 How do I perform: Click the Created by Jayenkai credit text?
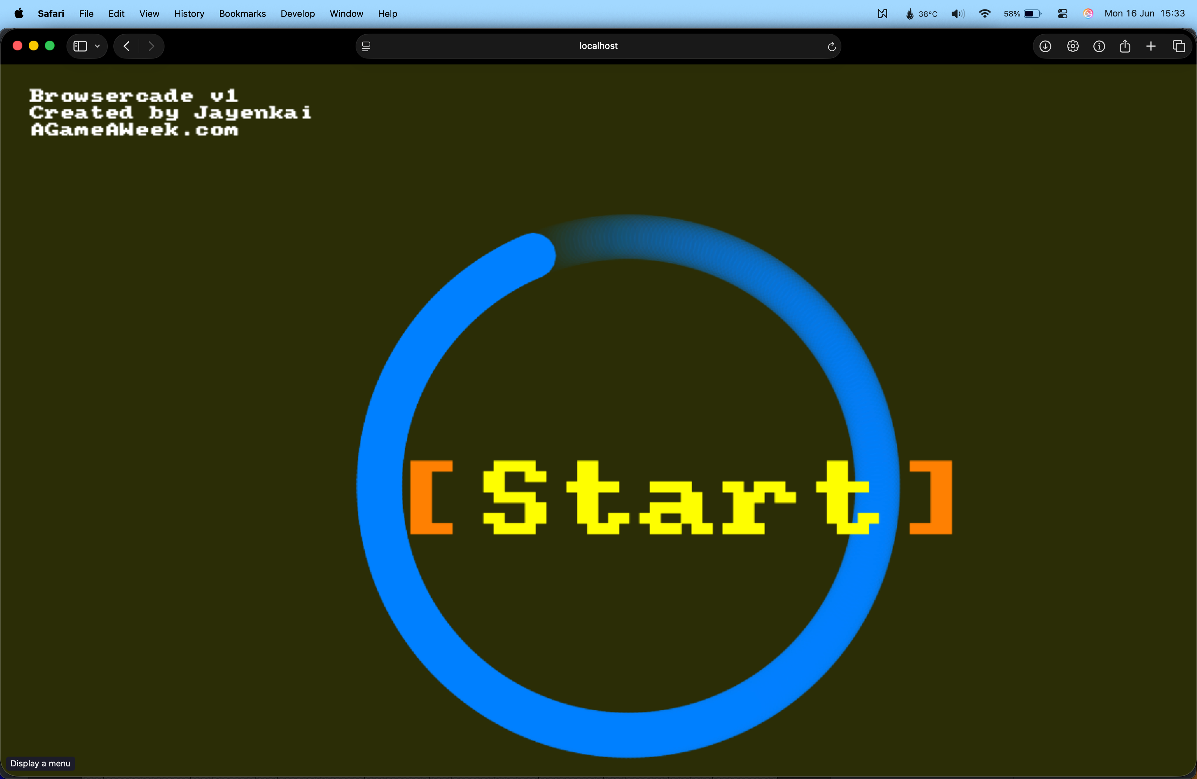tap(170, 112)
